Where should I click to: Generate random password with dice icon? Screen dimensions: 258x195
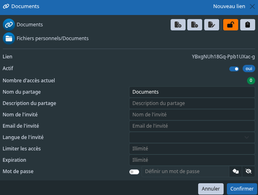coord(236,171)
